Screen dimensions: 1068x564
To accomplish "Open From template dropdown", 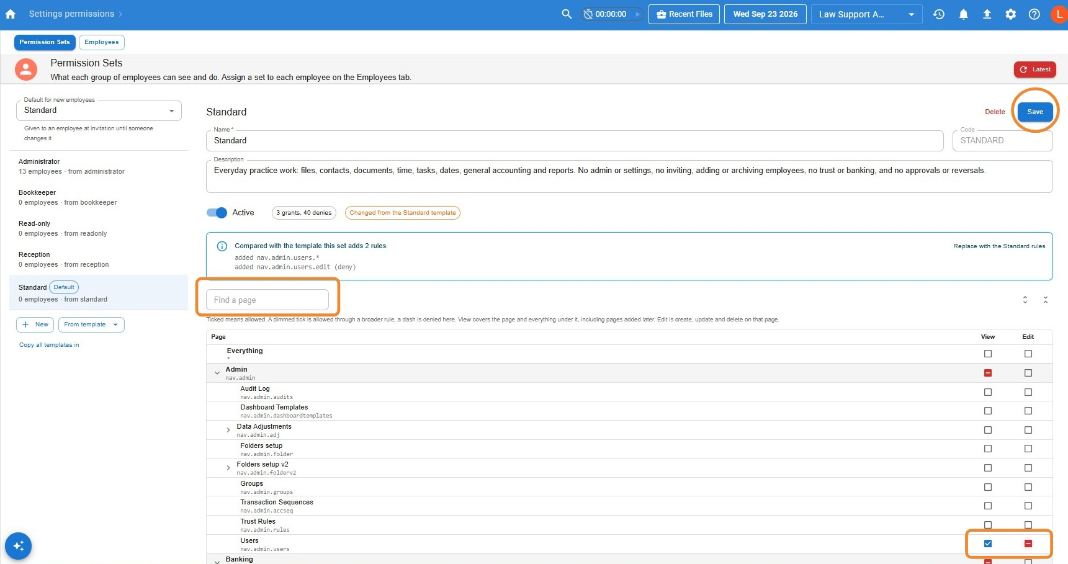I will [x=91, y=325].
